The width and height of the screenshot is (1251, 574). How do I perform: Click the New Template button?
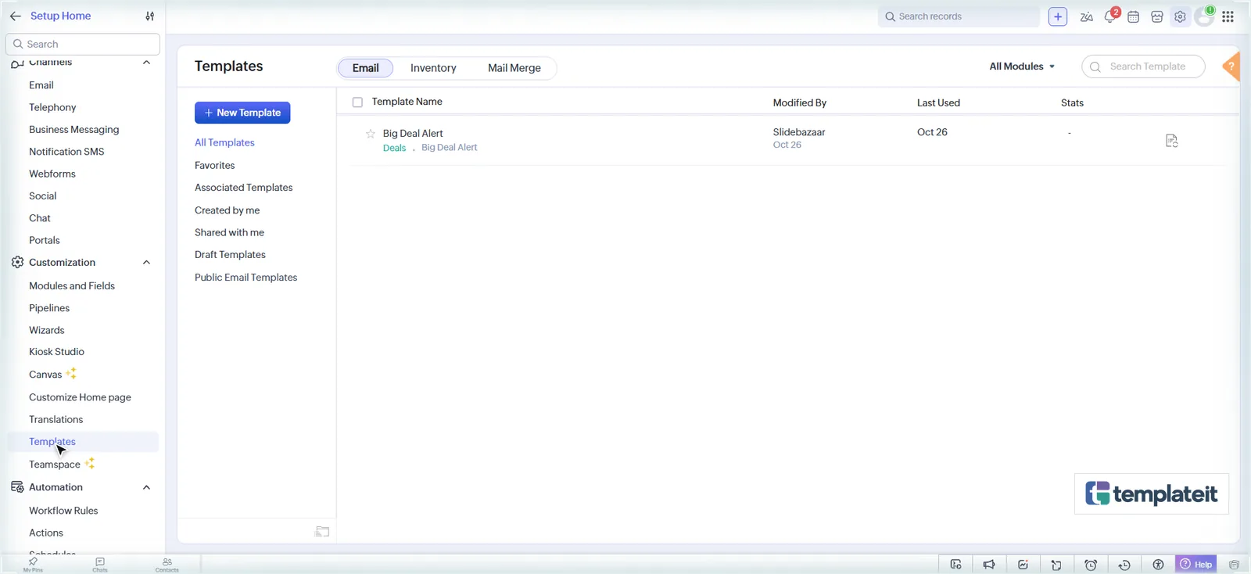(242, 113)
